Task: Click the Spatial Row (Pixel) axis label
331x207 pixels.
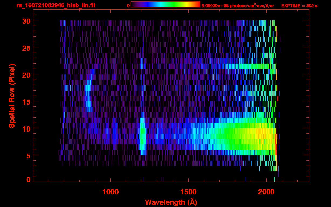Action: point(12,96)
